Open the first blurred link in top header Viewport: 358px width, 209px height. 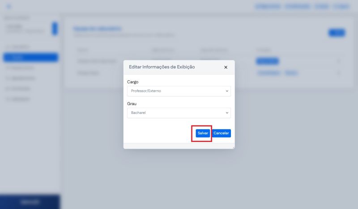(x=268, y=7)
